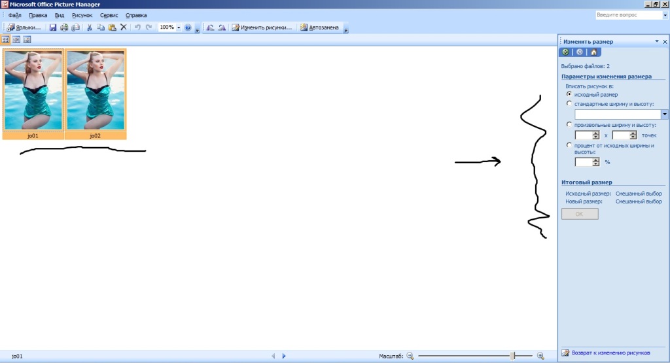
Task: Open the 'Изменить размер' task pane menu arrow
Action: click(x=656, y=41)
